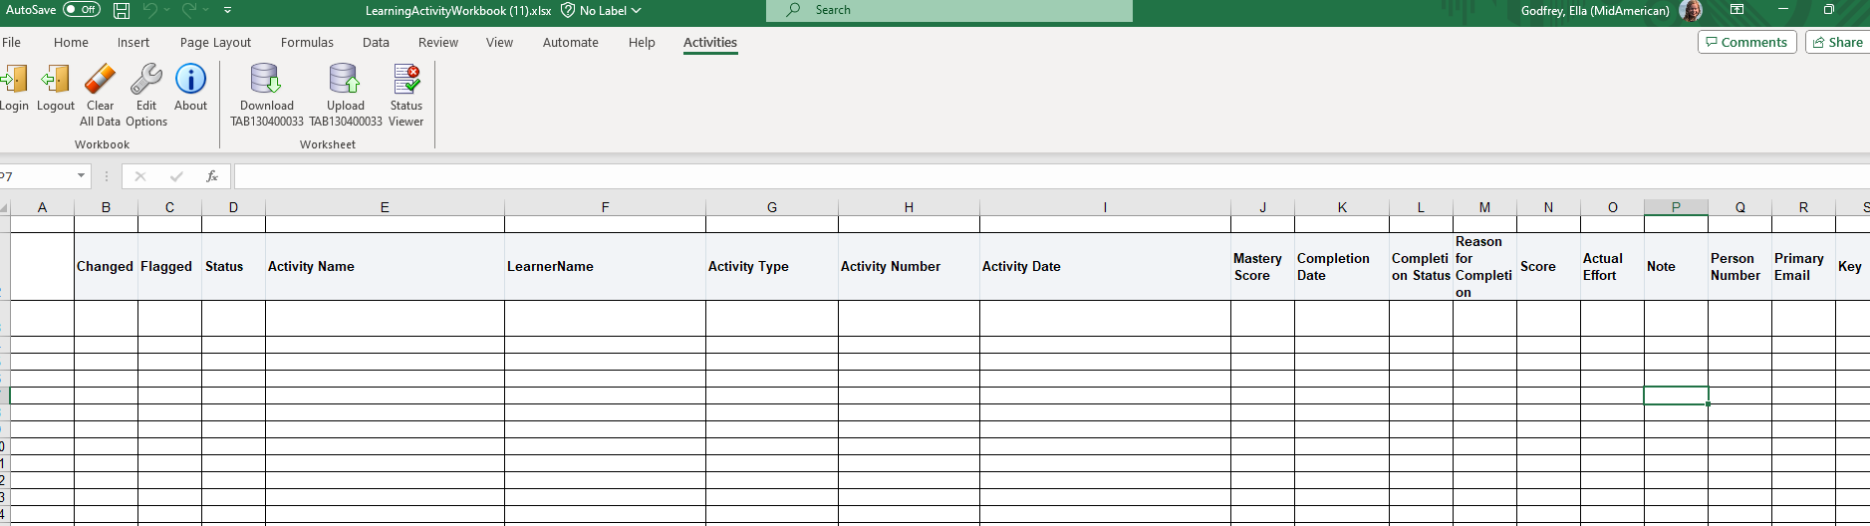The height and width of the screenshot is (526, 1870).
Task: Click the Mastery Score header cell
Action: point(1262,266)
